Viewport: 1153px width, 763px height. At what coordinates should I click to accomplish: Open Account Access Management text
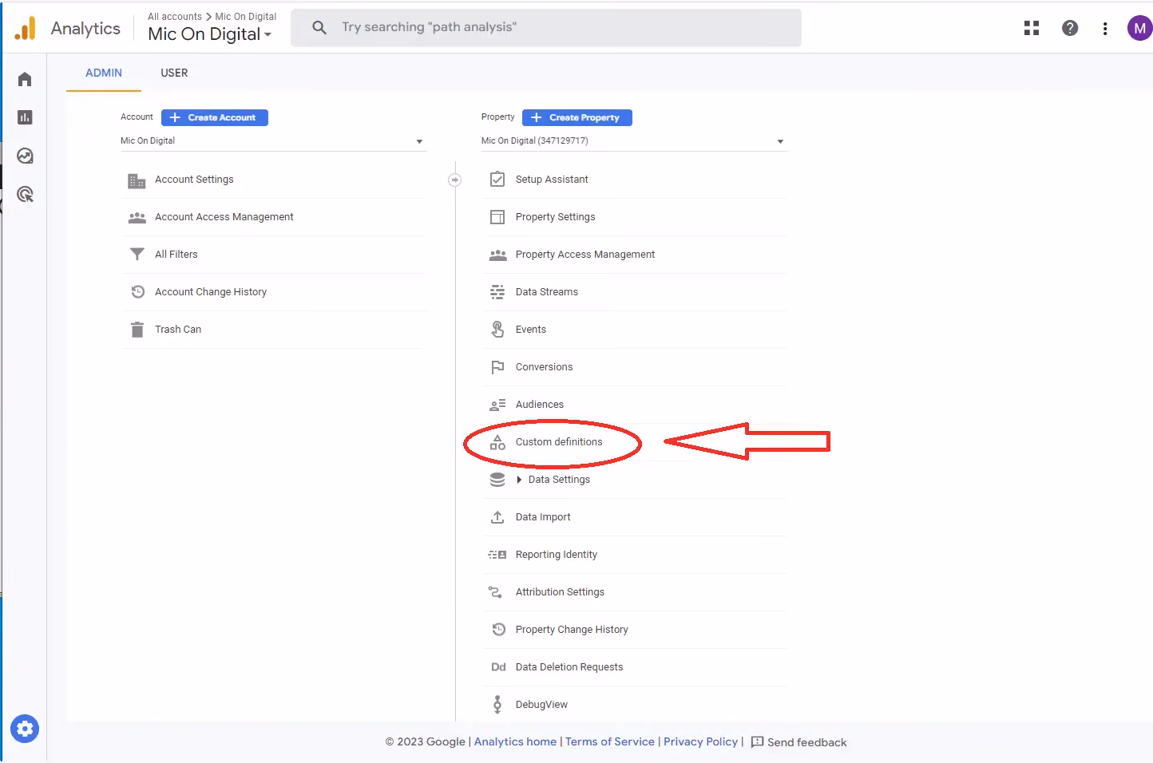224,217
